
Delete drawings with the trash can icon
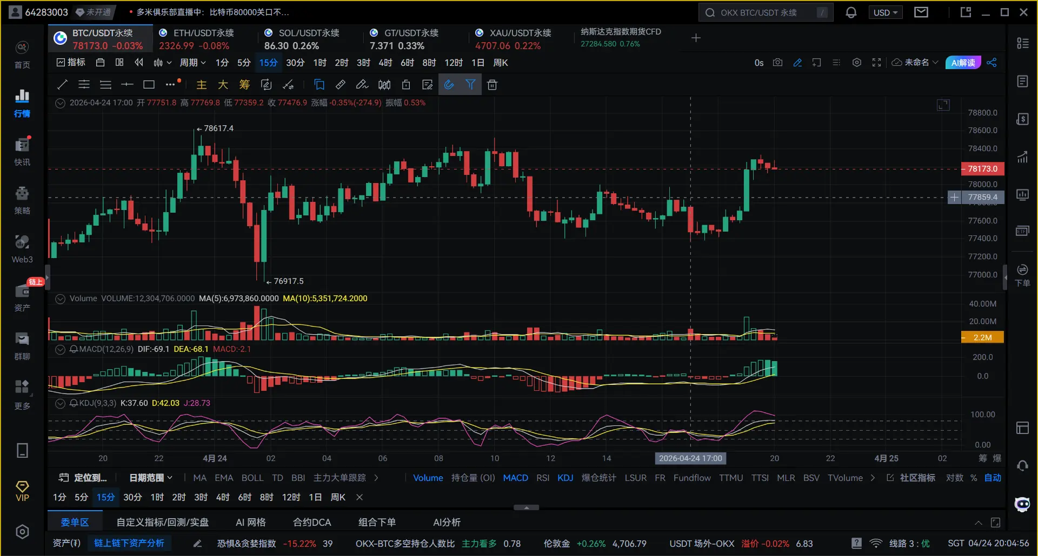tap(492, 84)
